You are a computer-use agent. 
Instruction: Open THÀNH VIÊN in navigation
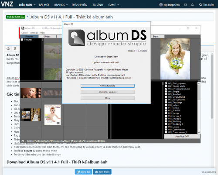[79, 5]
